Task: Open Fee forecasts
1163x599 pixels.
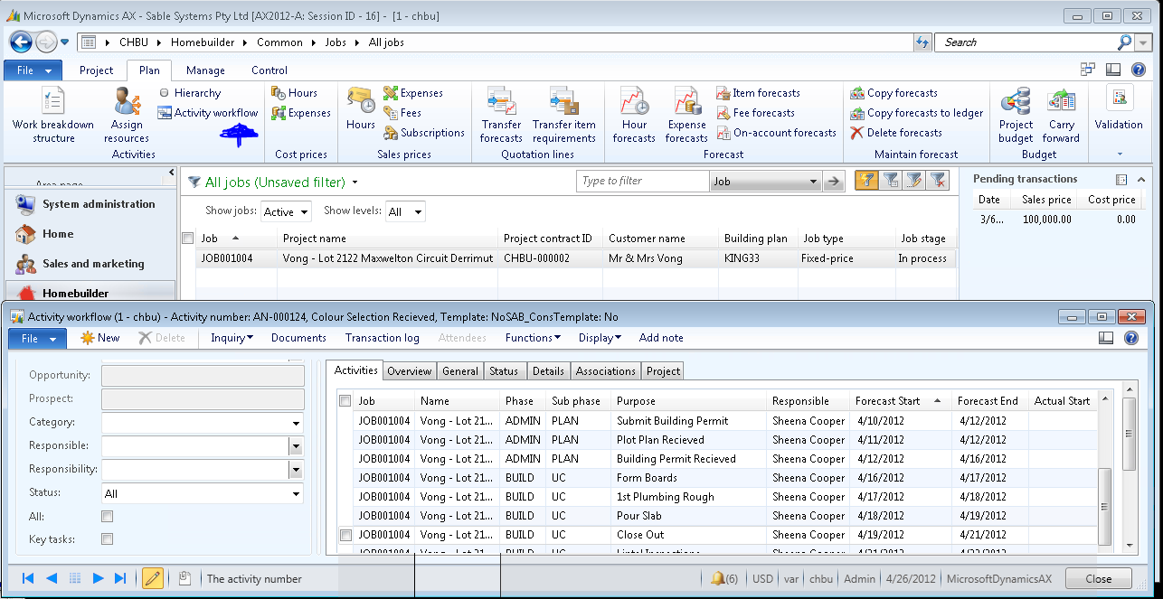Action: tap(756, 113)
